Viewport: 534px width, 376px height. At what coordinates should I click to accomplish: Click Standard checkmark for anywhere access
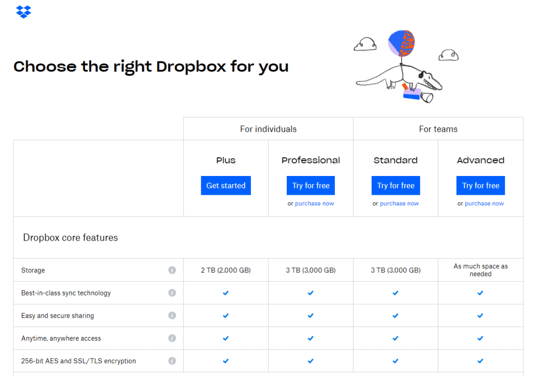click(x=395, y=338)
